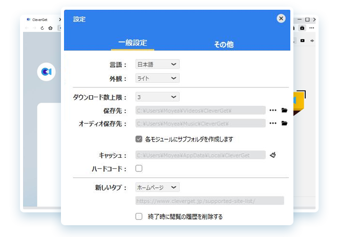
Task: Minimize the background CleverGet window
Action: coord(300,19)
